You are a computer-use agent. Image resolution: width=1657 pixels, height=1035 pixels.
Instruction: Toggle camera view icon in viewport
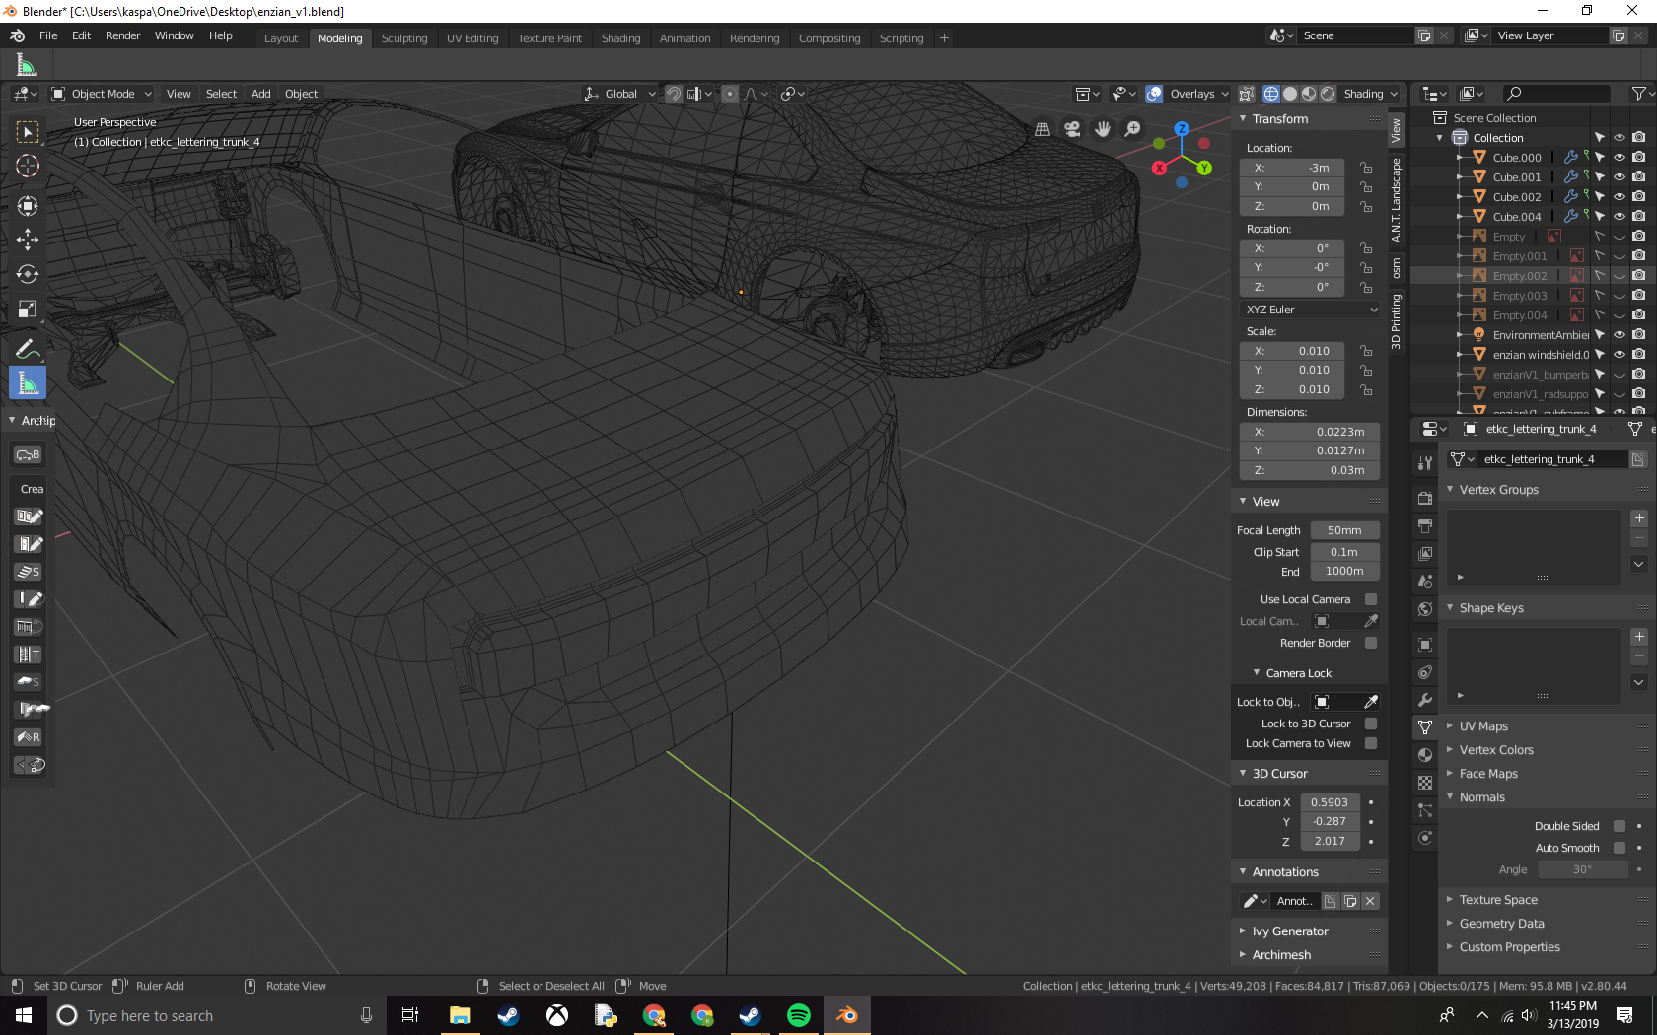[1072, 129]
